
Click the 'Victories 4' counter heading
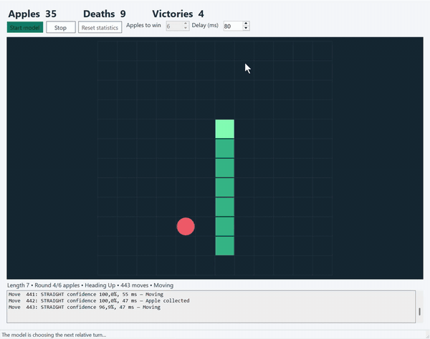[178, 14]
